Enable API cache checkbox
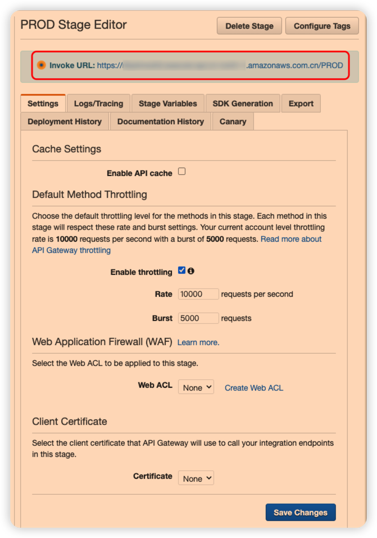The width and height of the screenshot is (377, 538). click(181, 172)
